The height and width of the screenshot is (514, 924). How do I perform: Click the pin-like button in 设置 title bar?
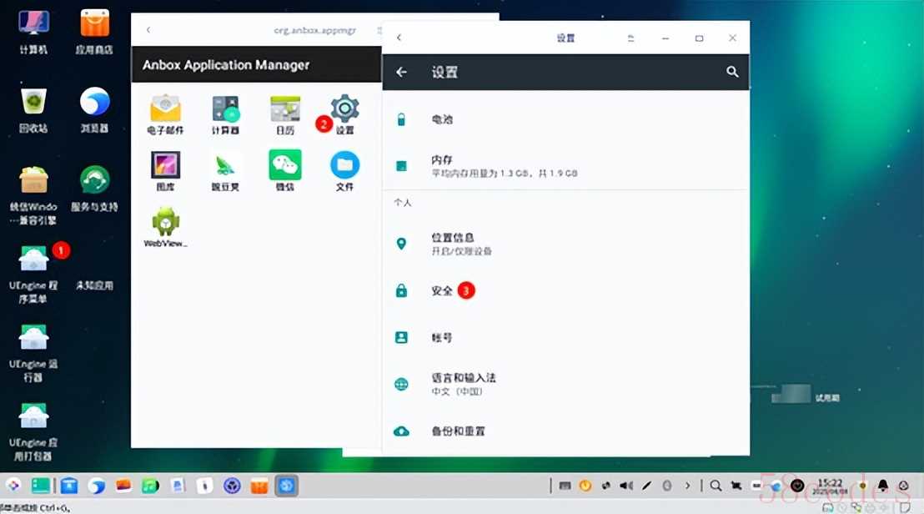click(x=630, y=38)
